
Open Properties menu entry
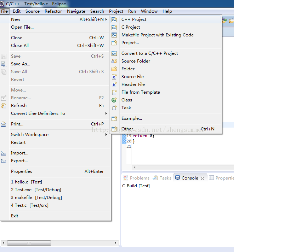[x=55, y=171]
